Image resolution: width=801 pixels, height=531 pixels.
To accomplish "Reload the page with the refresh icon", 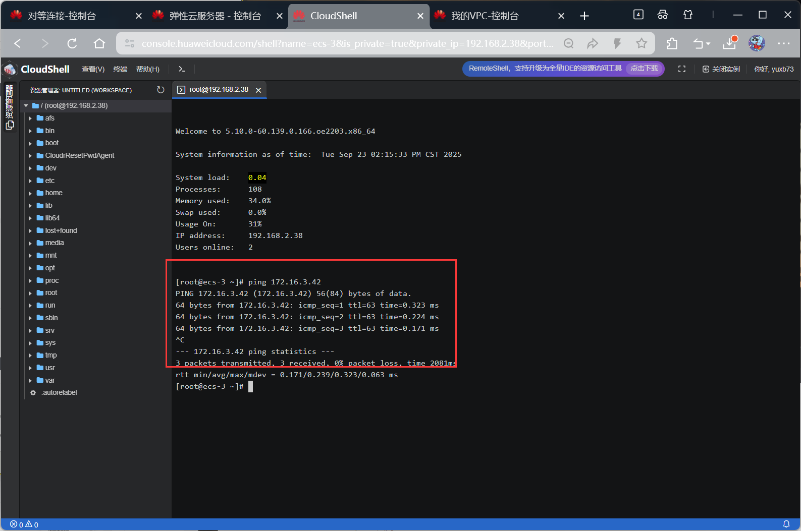I will [x=72, y=43].
